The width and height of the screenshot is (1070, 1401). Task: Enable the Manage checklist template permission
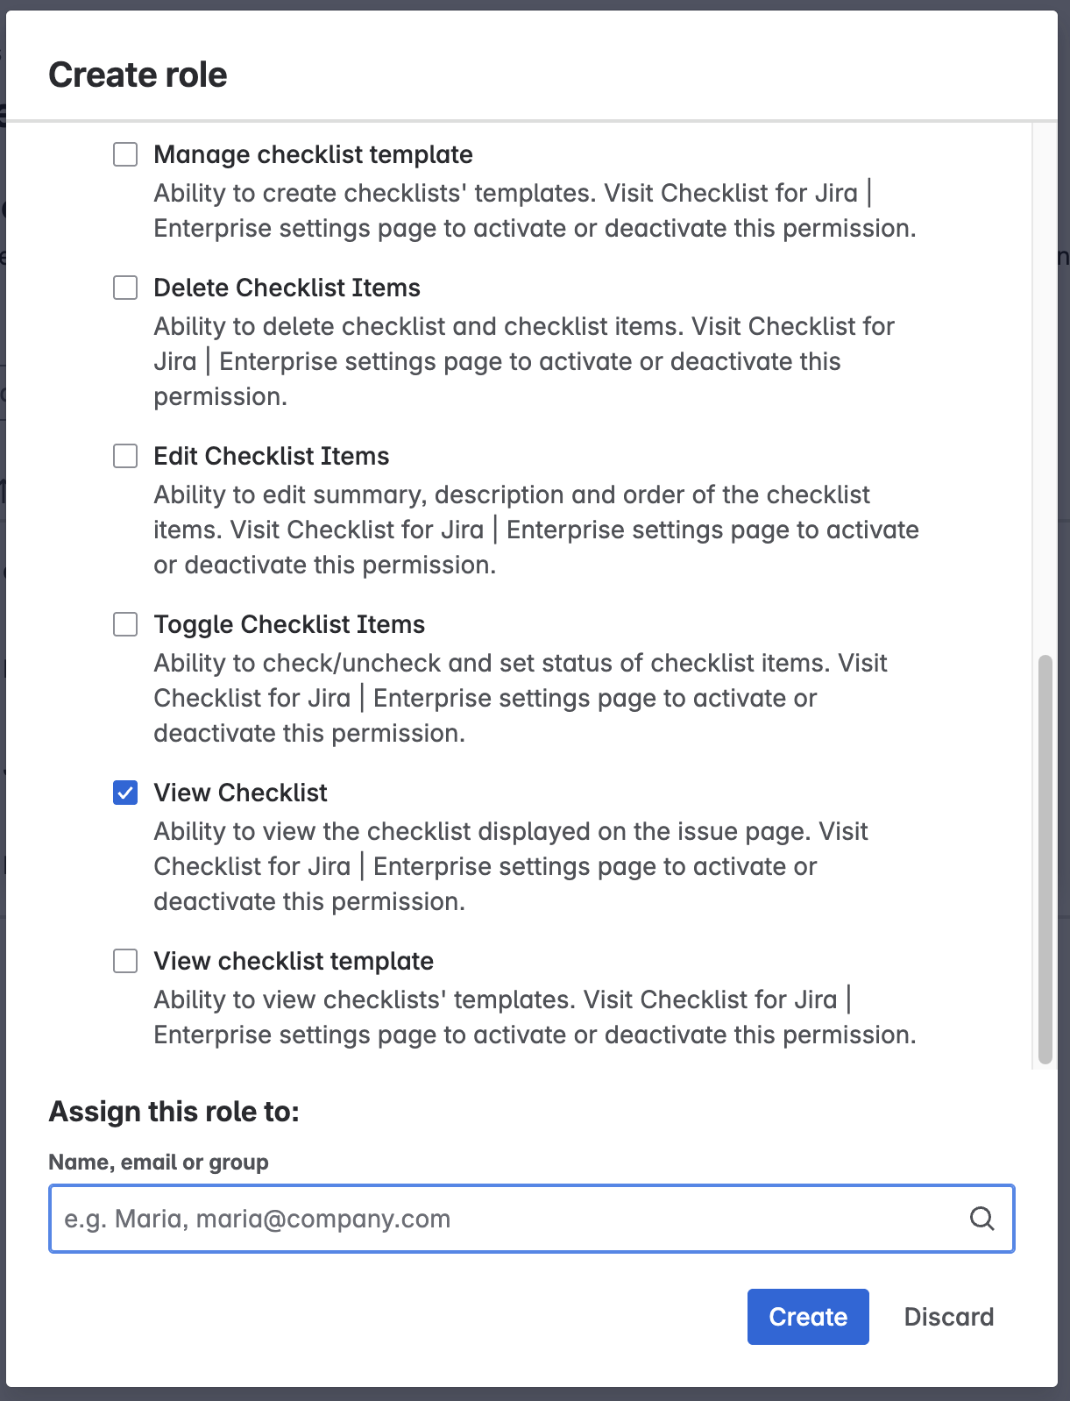point(125,154)
